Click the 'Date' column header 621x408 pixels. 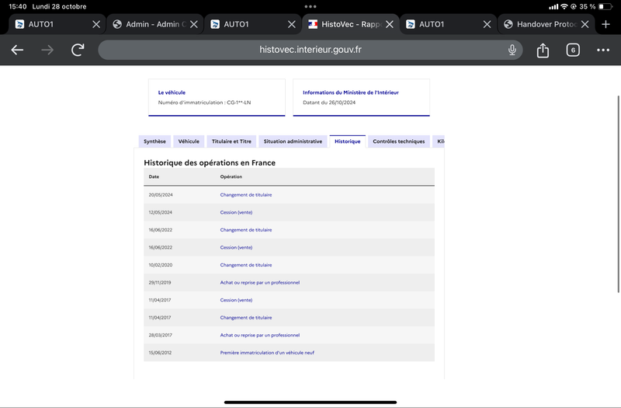pos(154,176)
